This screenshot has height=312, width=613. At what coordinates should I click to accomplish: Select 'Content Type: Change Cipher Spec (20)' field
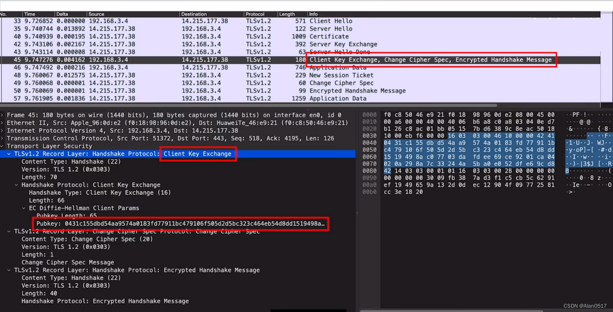(x=87, y=239)
